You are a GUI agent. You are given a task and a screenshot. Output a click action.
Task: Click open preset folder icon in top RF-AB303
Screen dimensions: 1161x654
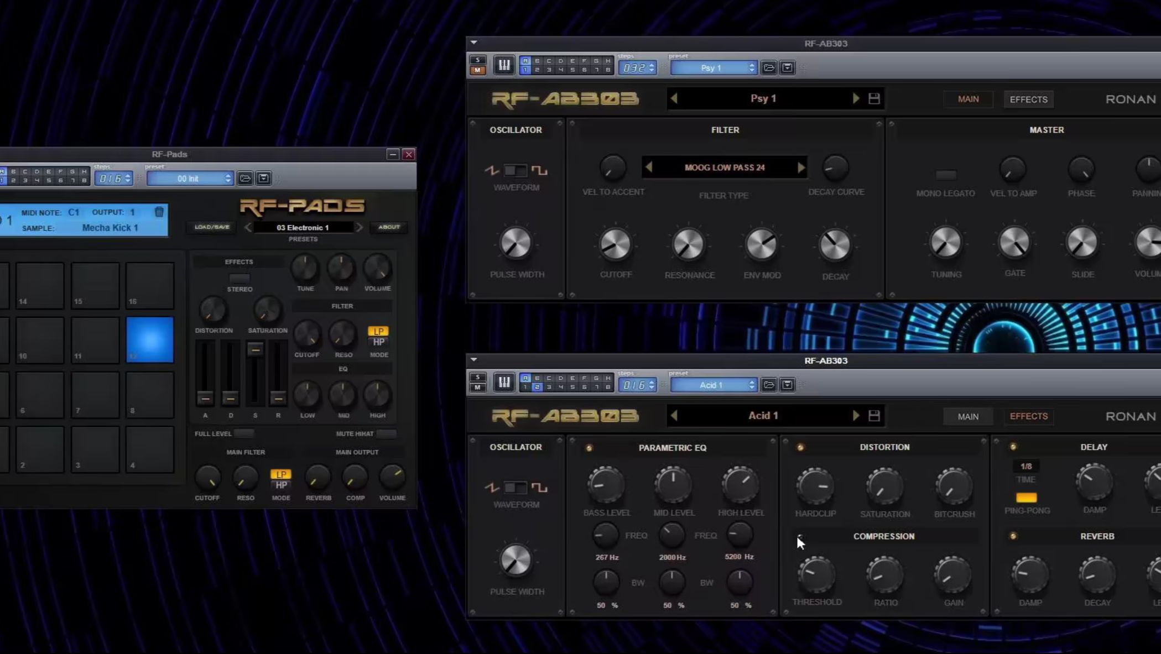[769, 68]
